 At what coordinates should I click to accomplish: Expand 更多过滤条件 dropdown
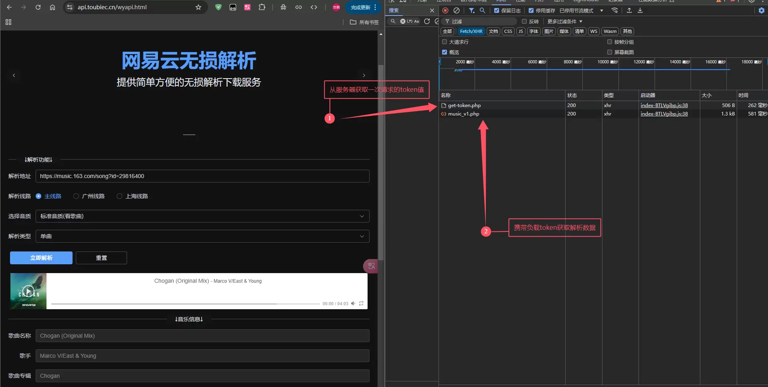[x=565, y=21]
